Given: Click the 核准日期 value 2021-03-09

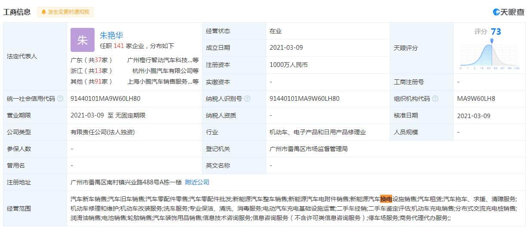Looking at the screenshot, I should [474, 116].
